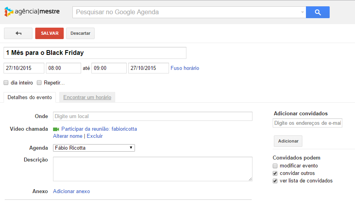Click the blue search magnifier button
The width and height of the screenshot is (355, 201).
point(317,12)
